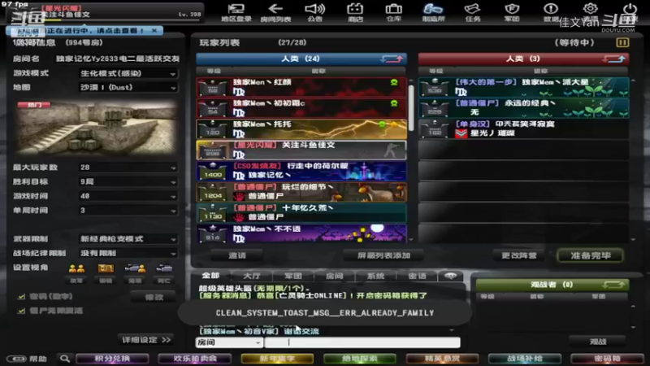Click the 邀请 invite button
The height and width of the screenshot is (366, 650).
pyautogui.click(x=237, y=255)
